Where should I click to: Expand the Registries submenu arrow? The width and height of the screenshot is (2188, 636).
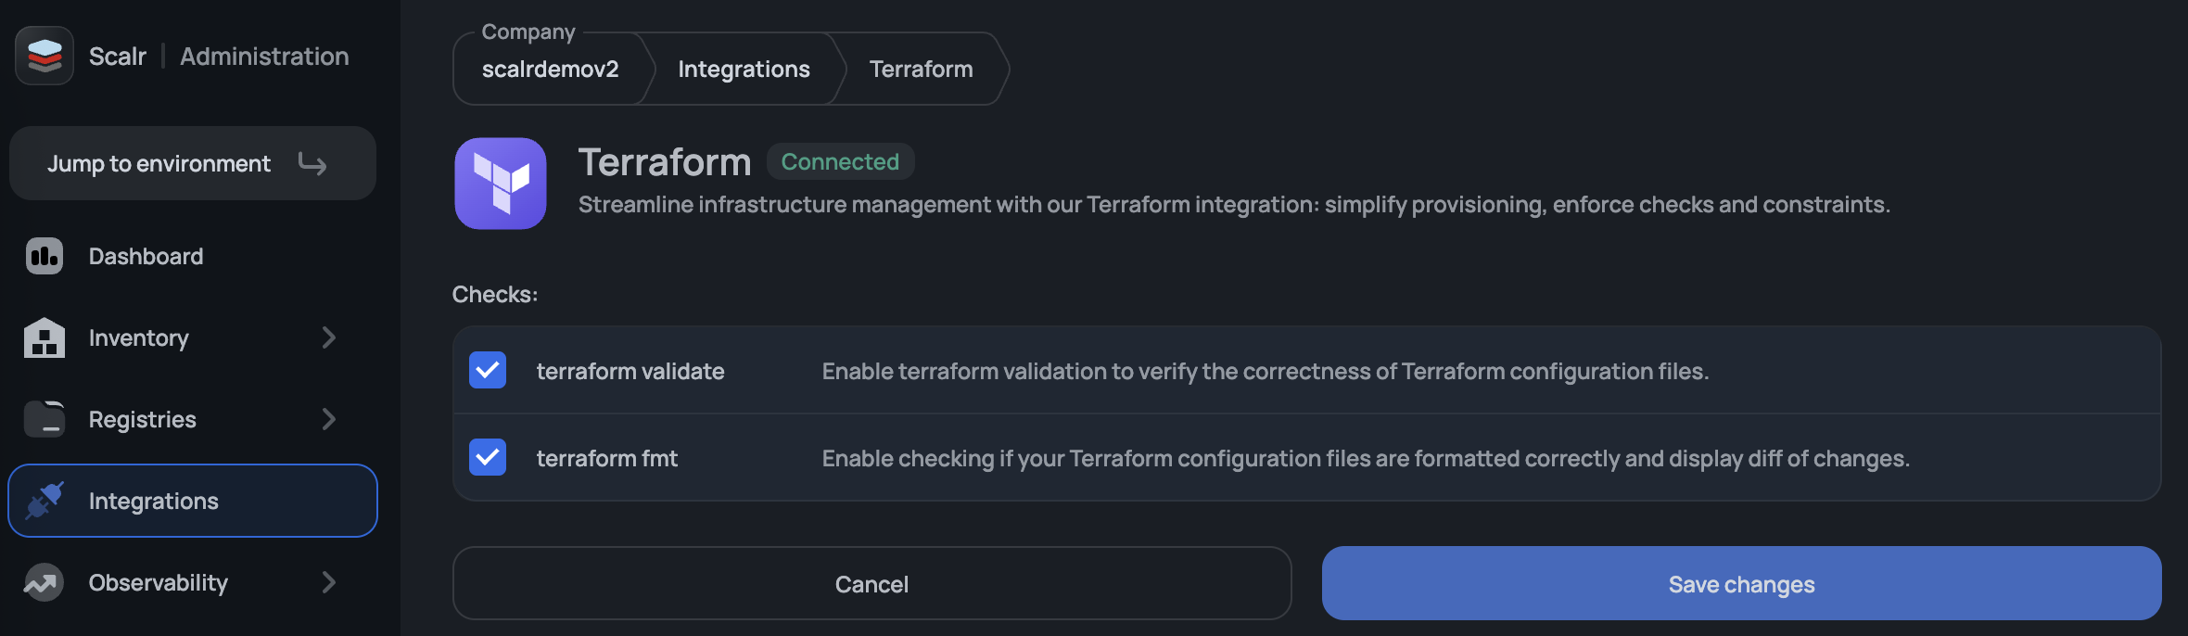(x=328, y=419)
